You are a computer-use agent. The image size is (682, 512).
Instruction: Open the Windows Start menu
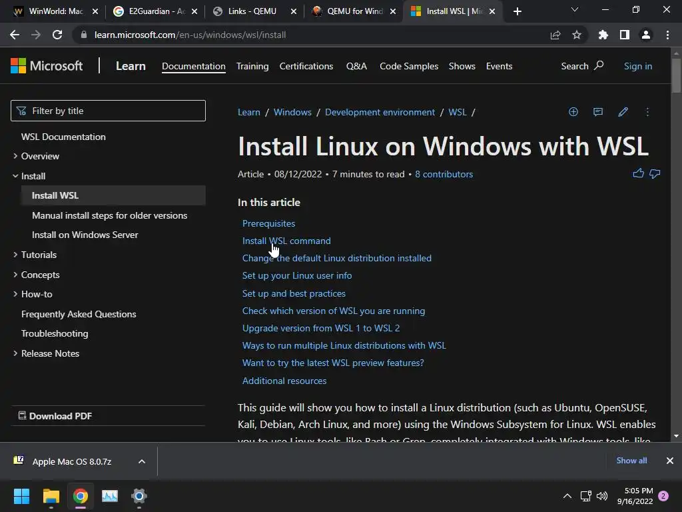(x=21, y=496)
